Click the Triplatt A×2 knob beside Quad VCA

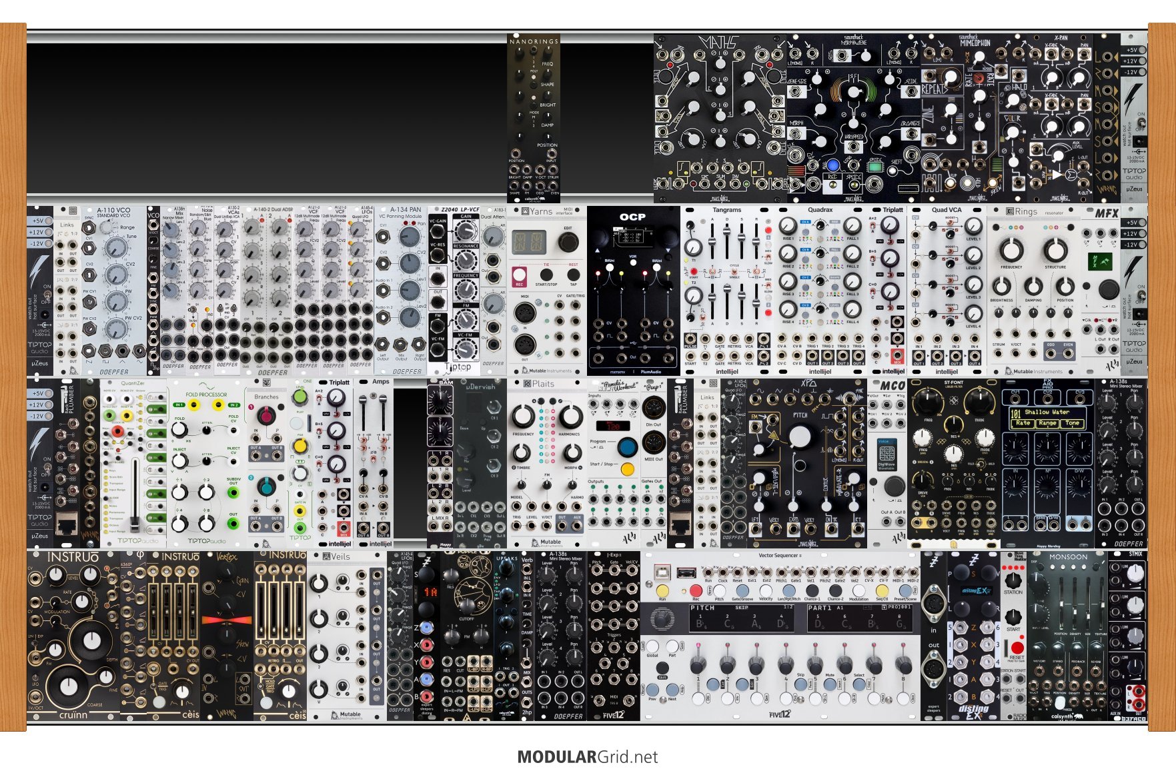[889, 225]
